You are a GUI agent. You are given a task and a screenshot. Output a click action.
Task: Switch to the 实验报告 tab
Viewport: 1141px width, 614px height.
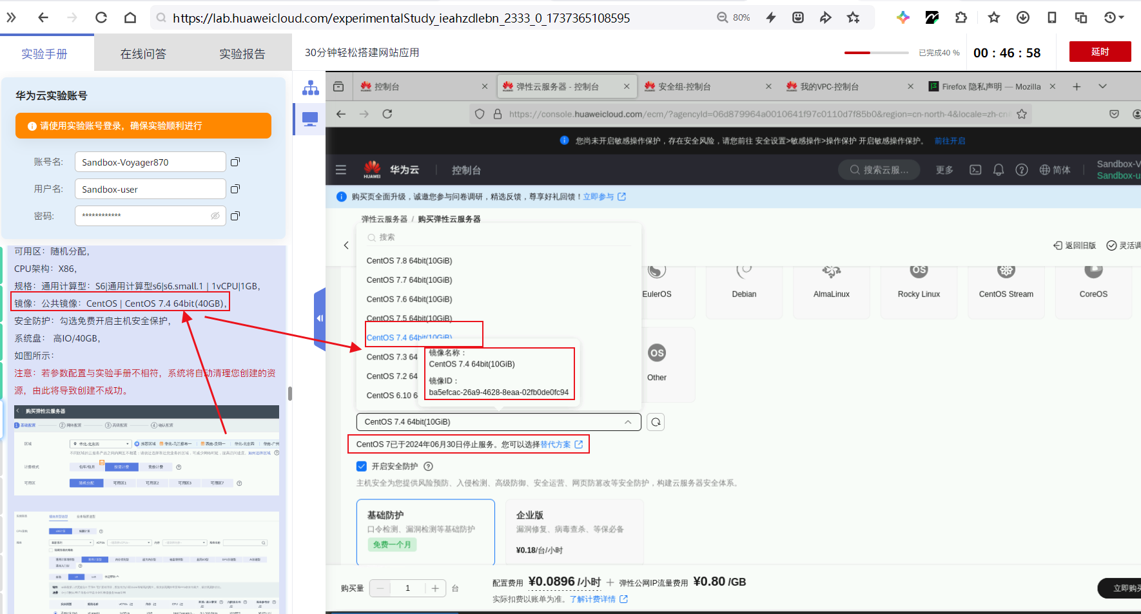[242, 54]
